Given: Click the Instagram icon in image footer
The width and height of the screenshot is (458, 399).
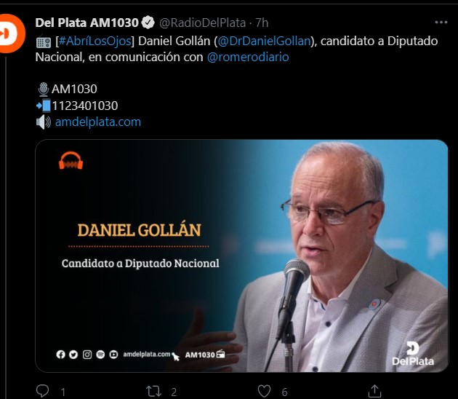Looking at the screenshot, I should tap(87, 355).
